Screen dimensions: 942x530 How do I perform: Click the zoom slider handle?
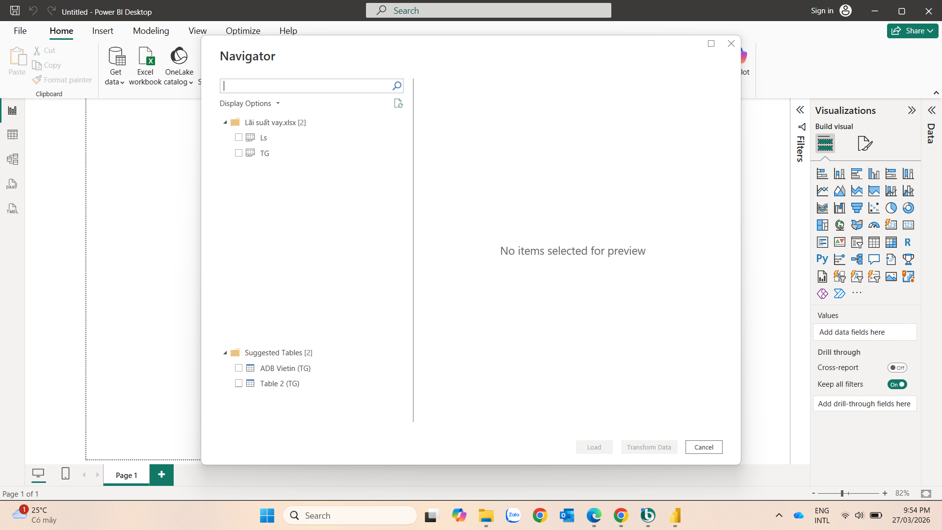tap(842, 493)
